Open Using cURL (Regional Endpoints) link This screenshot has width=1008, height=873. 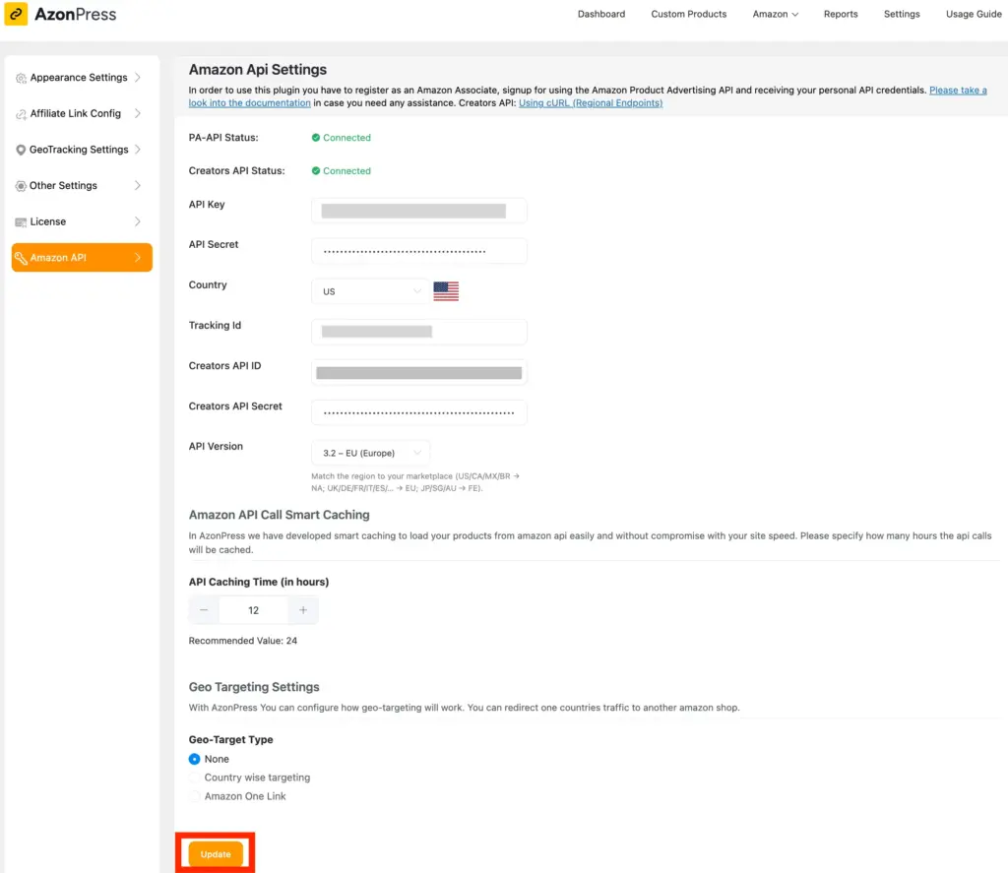coord(591,103)
